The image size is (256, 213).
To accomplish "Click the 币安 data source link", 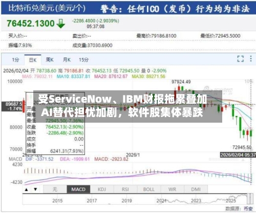I will pyautogui.click(x=248, y=208).
